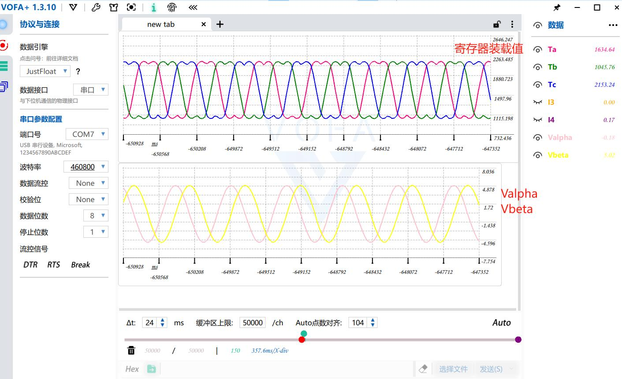Collapse sidebar with triple chevron icon
The width and height of the screenshot is (622, 379).
(x=193, y=7)
